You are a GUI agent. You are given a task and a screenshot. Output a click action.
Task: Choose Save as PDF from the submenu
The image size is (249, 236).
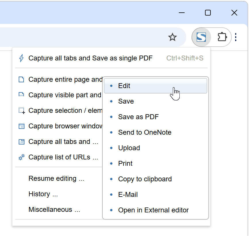pyautogui.click(x=138, y=117)
